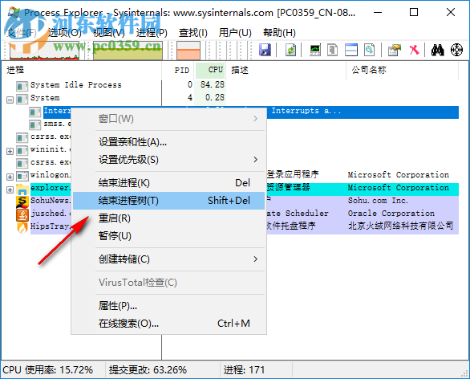This screenshot has width=470, height=379.
Task: Expand the wininit process tree node
Action: pos(10,151)
